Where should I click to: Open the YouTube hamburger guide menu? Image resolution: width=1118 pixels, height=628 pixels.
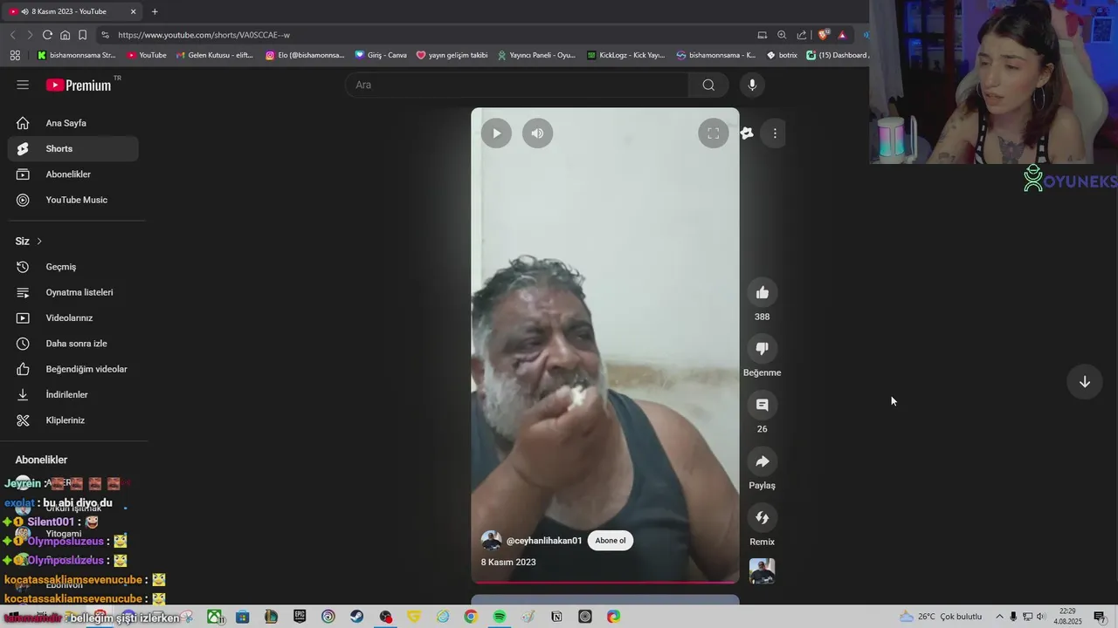pos(23,85)
